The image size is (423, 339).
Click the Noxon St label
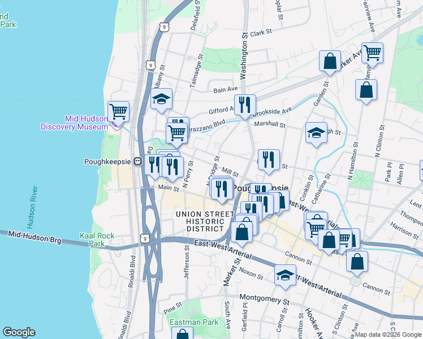[251, 273]
